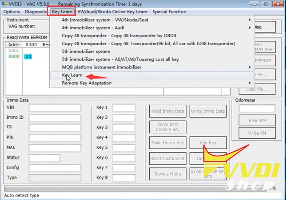
Task: Click the Key Learn menu in the menu bar
Action: click(62, 12)
